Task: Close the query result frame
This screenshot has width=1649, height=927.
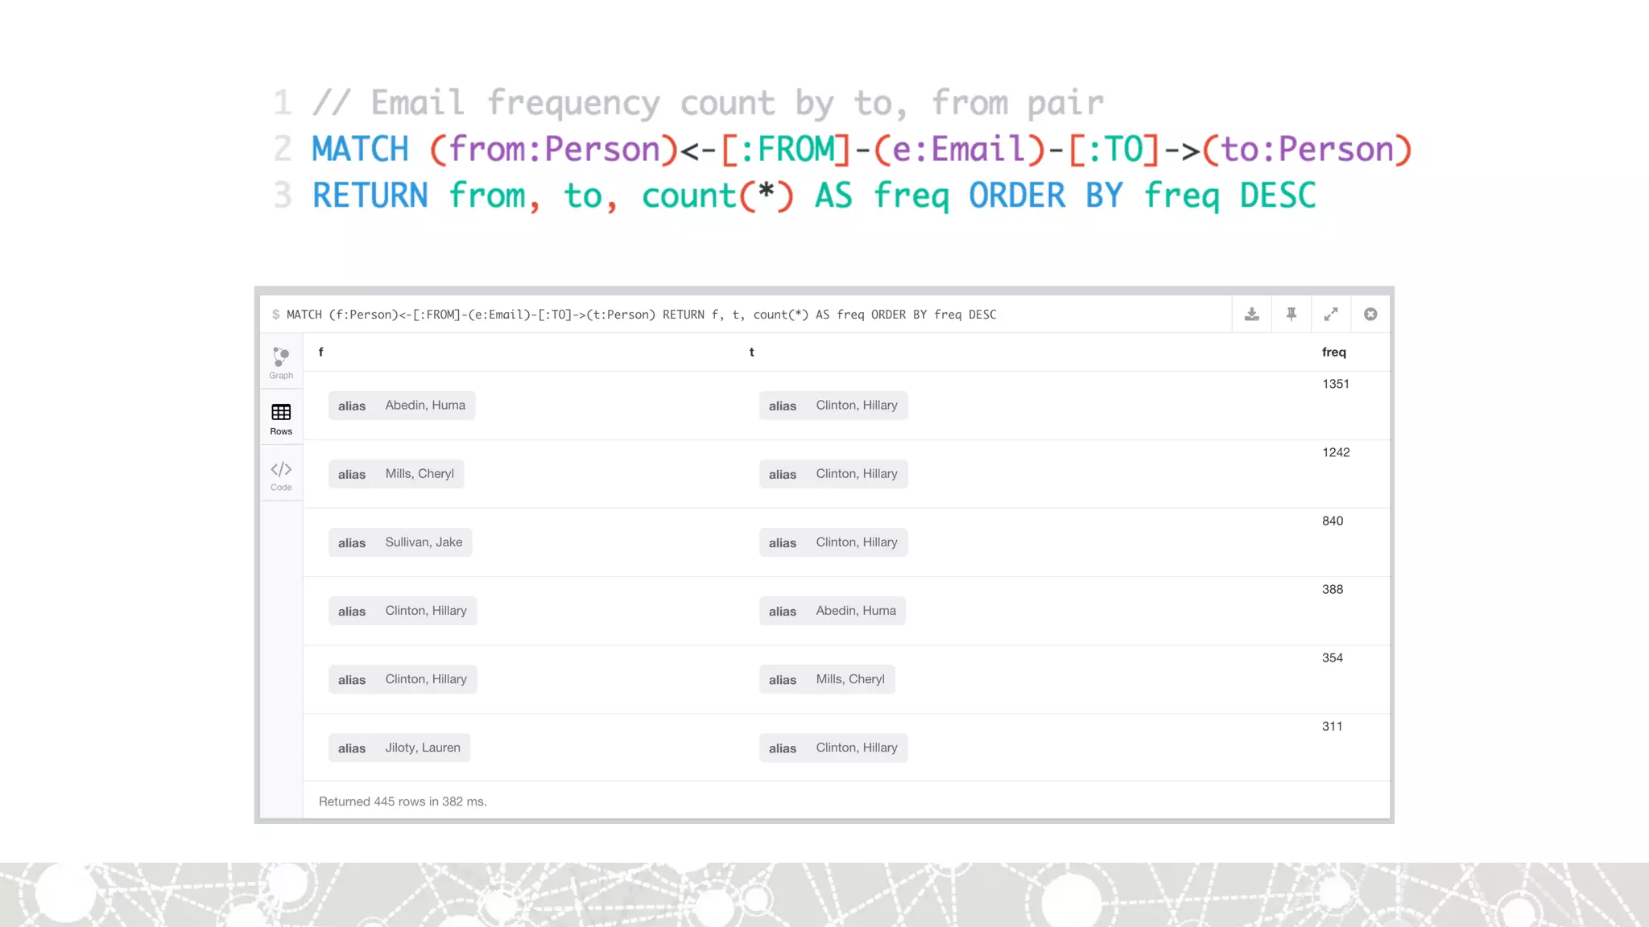Action: pos(1370,315)
